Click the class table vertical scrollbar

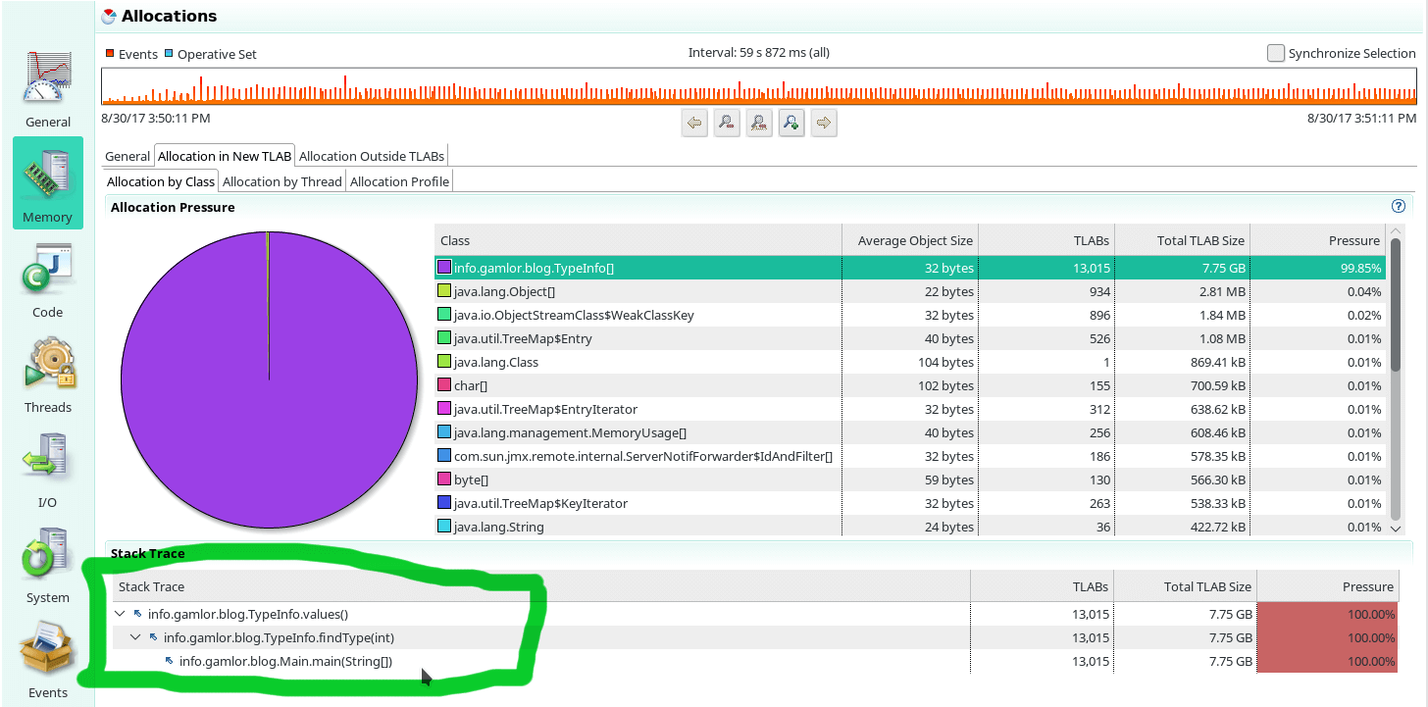pyautogui.click(x=1397, y=305)
